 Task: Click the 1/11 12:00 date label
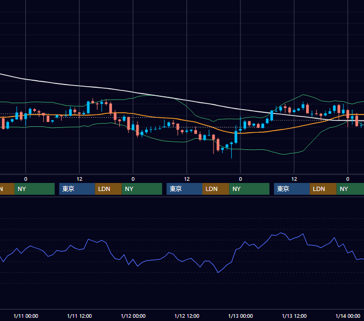[79, 316]
